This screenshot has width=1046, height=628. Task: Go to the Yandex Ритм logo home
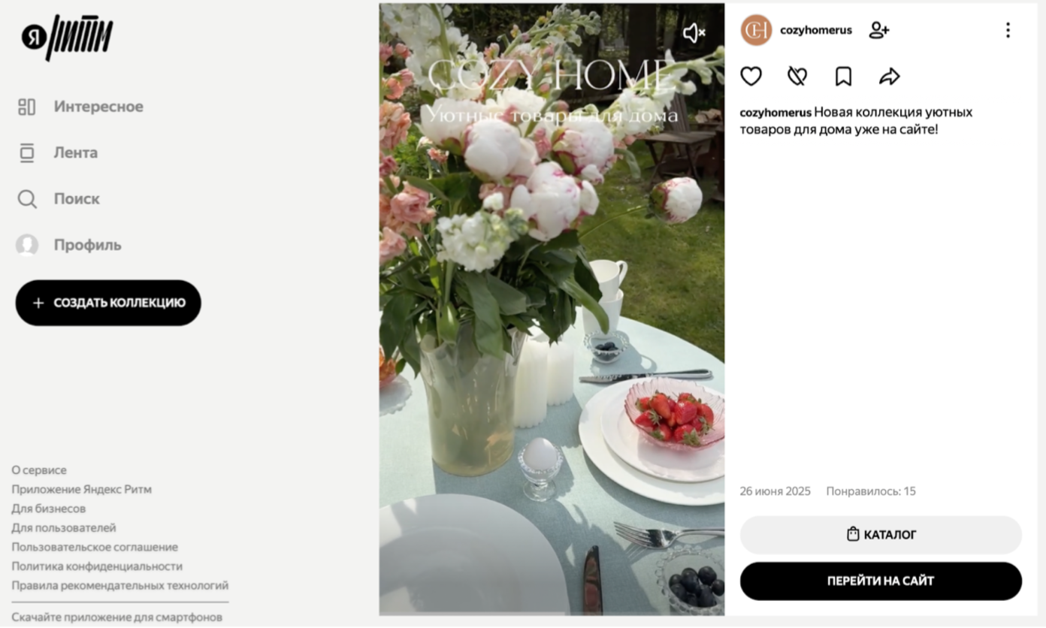[67, 37]
